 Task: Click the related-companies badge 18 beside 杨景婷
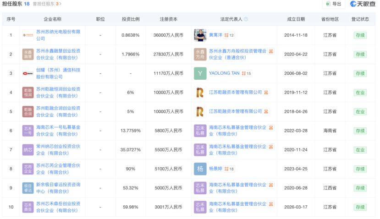coord(229,169)
